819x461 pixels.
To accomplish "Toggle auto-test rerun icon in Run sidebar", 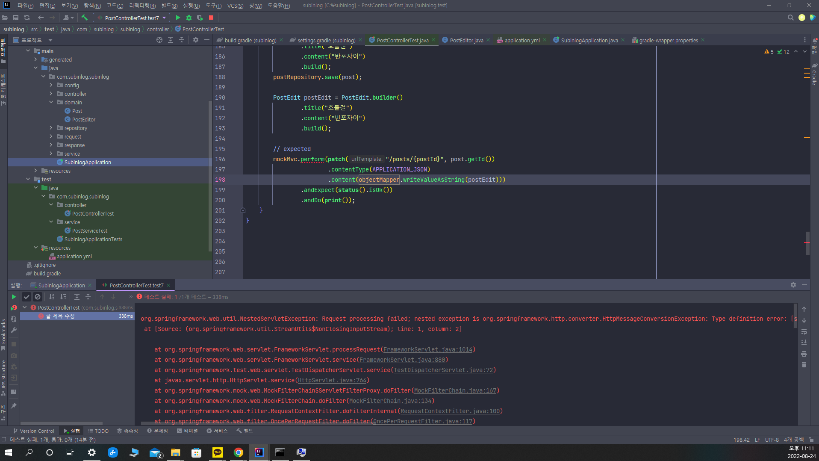I will tap(14, 319).
